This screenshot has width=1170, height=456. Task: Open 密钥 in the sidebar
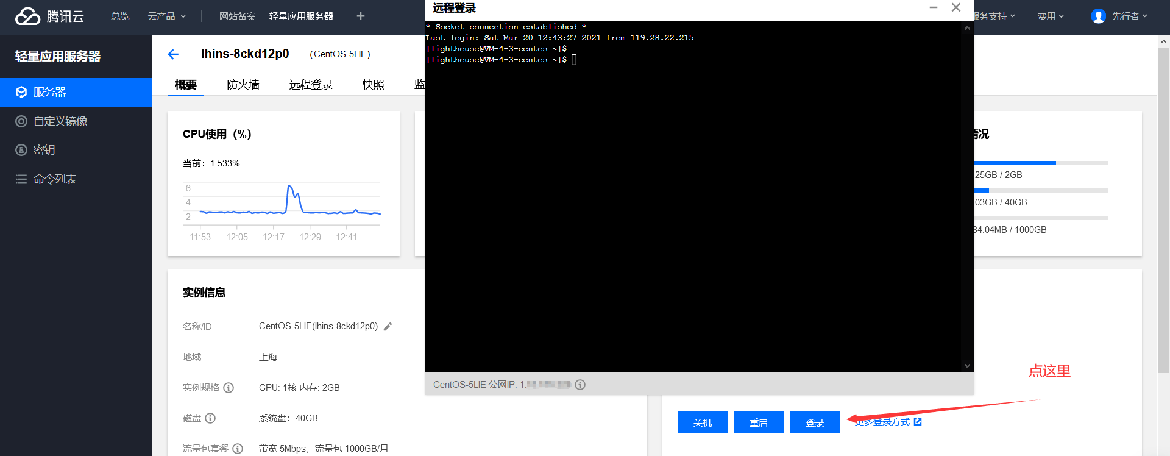click(76, 150)
